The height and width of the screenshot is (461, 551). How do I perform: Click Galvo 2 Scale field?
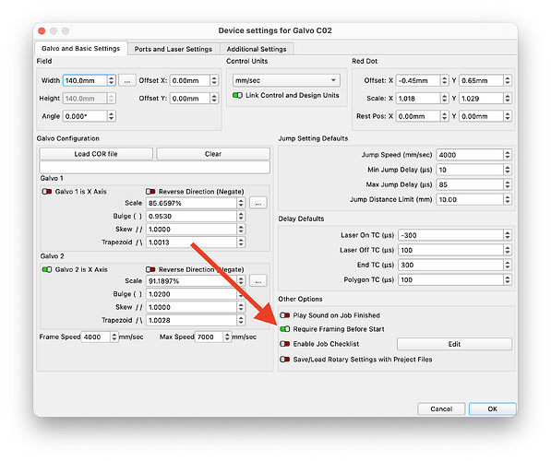[x=192, y=281]
